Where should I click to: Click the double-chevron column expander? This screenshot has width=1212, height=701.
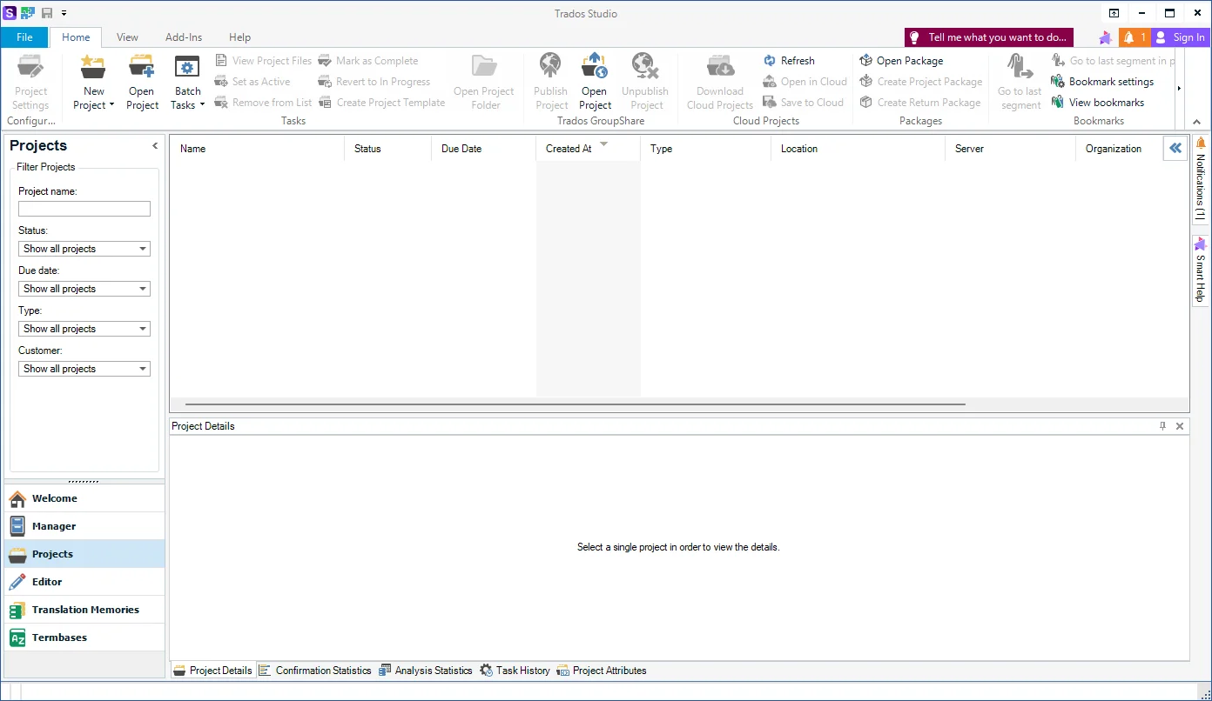click(x=1175, y=148)
